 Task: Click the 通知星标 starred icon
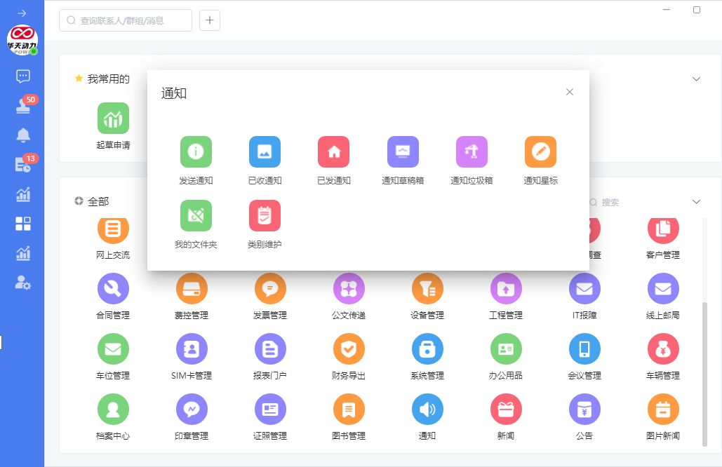[x=540, y=152]
